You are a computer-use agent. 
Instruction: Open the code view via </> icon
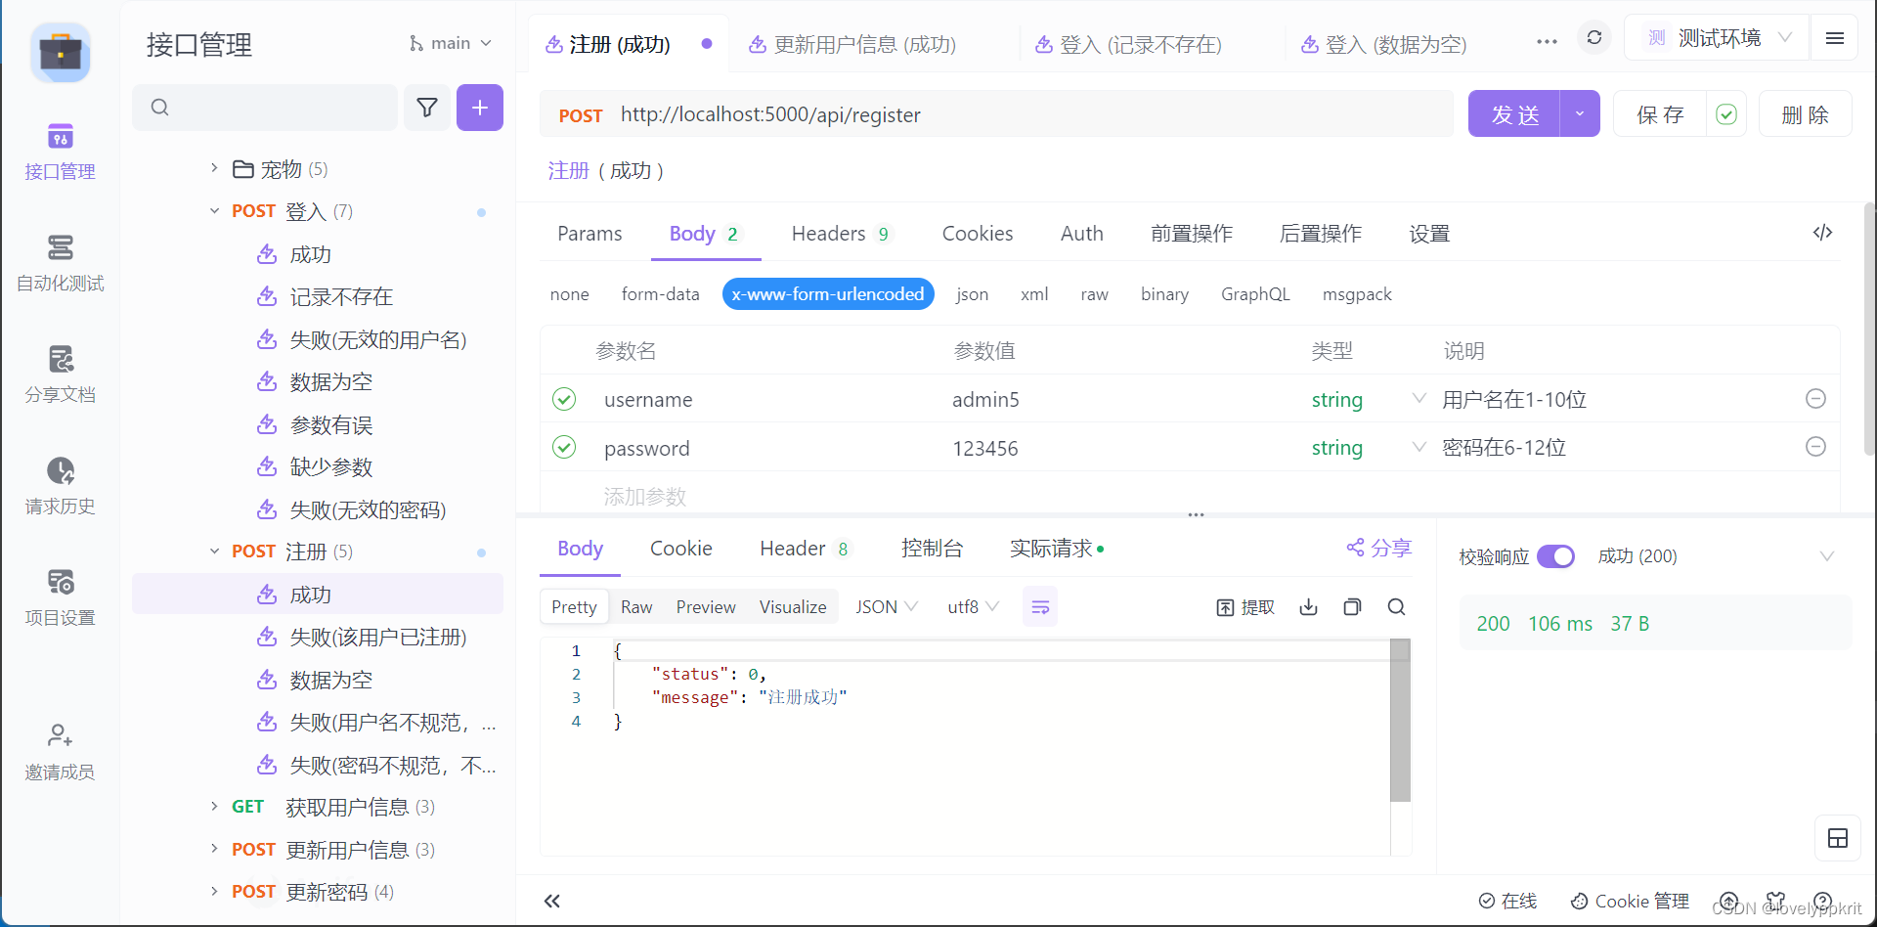pyautogui.click(x=1822, y=233)
